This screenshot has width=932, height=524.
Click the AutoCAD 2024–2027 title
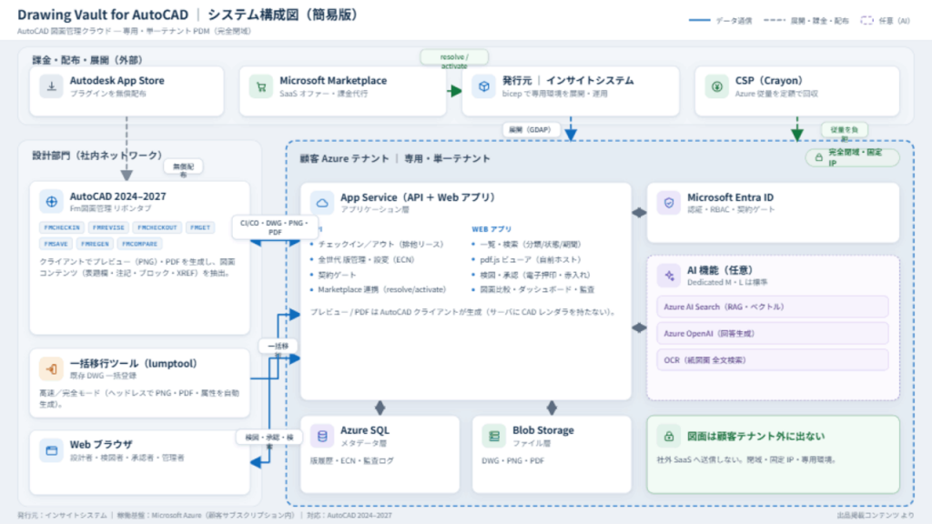(117, 196)
